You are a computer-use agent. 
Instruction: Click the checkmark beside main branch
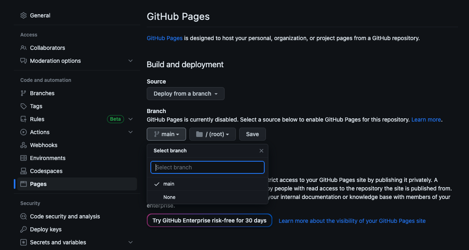tap(156, 184)
